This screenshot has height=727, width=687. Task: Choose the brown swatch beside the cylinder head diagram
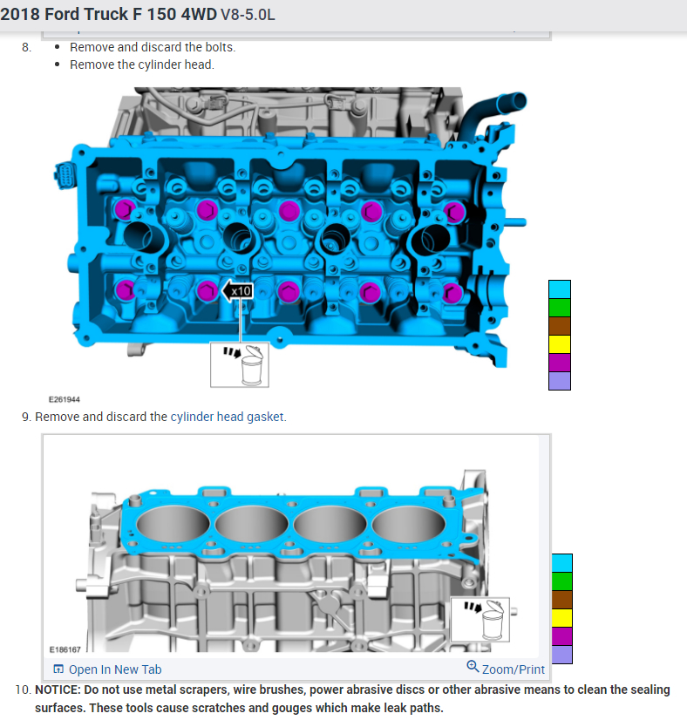tap(560, 326)
